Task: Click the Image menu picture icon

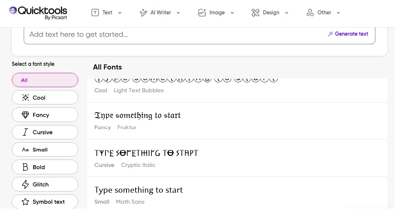Action: 202,13
